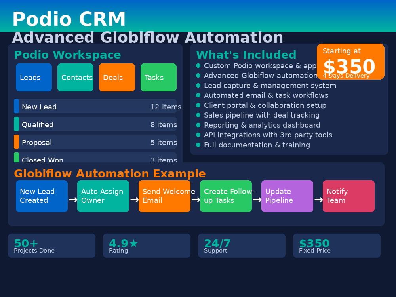
Task: Click the arrow after Create Follow-up Tasks
Action: 257,200
